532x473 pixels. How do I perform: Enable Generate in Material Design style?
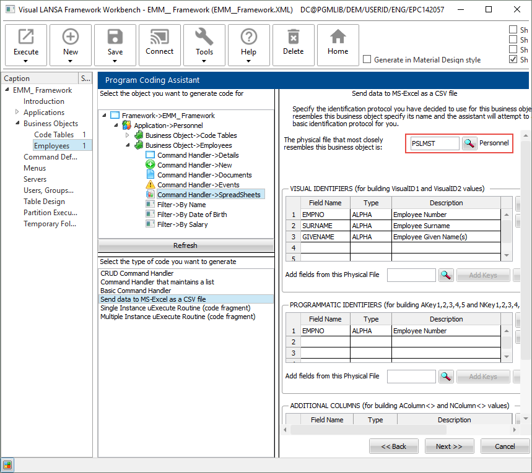click(x=367, y=60)
